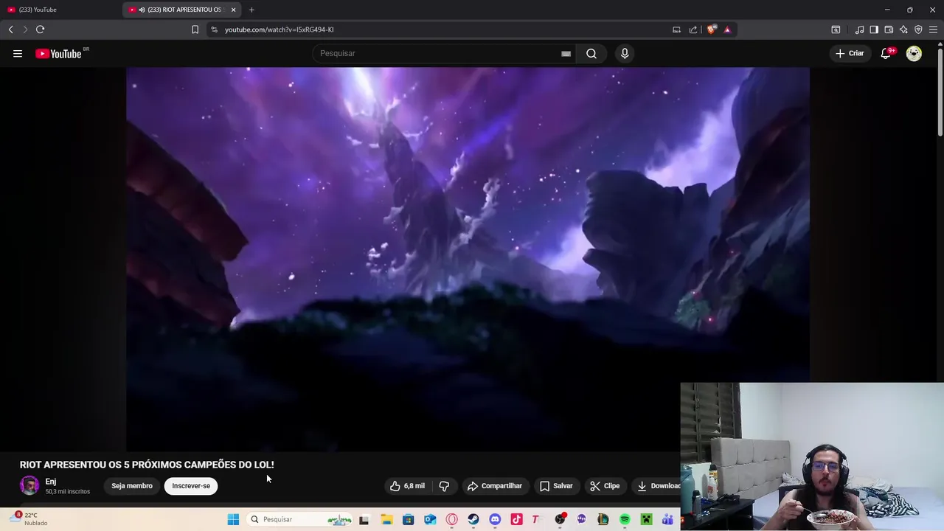Dislike the video with the thumbs-down

coord(444,486)
